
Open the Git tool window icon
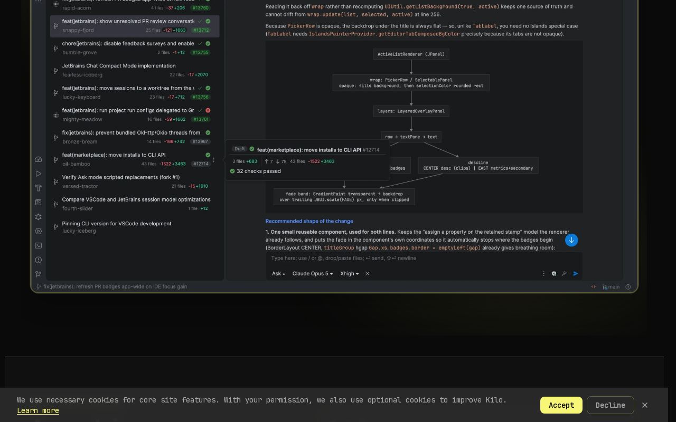[x=38, y=274]
